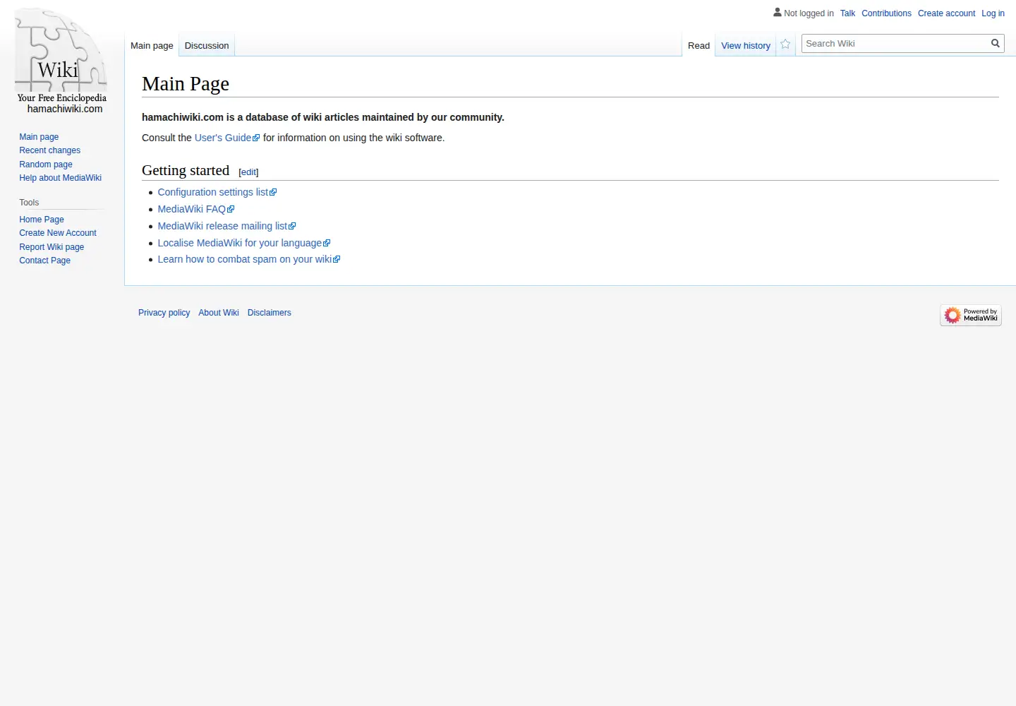The width and height of the screenshot is (1016, 706).
Task: Click Create account in top bar
Action: pyautogui.click(x=946, y=13)
